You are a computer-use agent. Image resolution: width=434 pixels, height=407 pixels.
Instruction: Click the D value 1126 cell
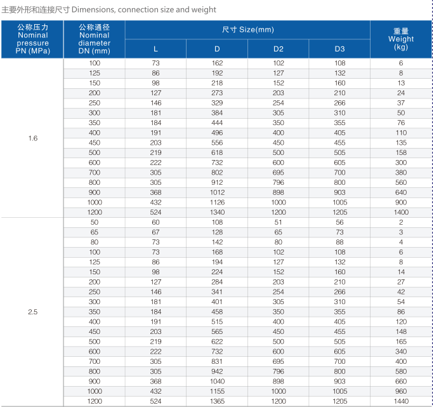click(217, 203)
